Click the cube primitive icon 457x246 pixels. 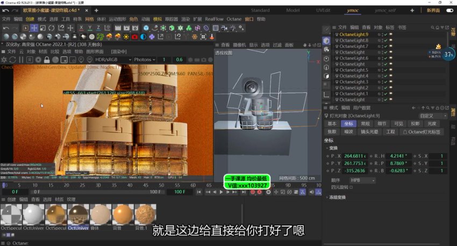146,28
